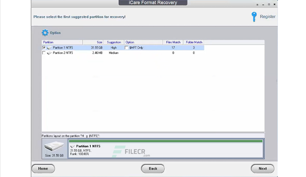Image resolution: width=306 pixels, height=177 pixels.
Task: Uncheck the Partition 1 NTFS checkbox
Action: pos(44,48)
